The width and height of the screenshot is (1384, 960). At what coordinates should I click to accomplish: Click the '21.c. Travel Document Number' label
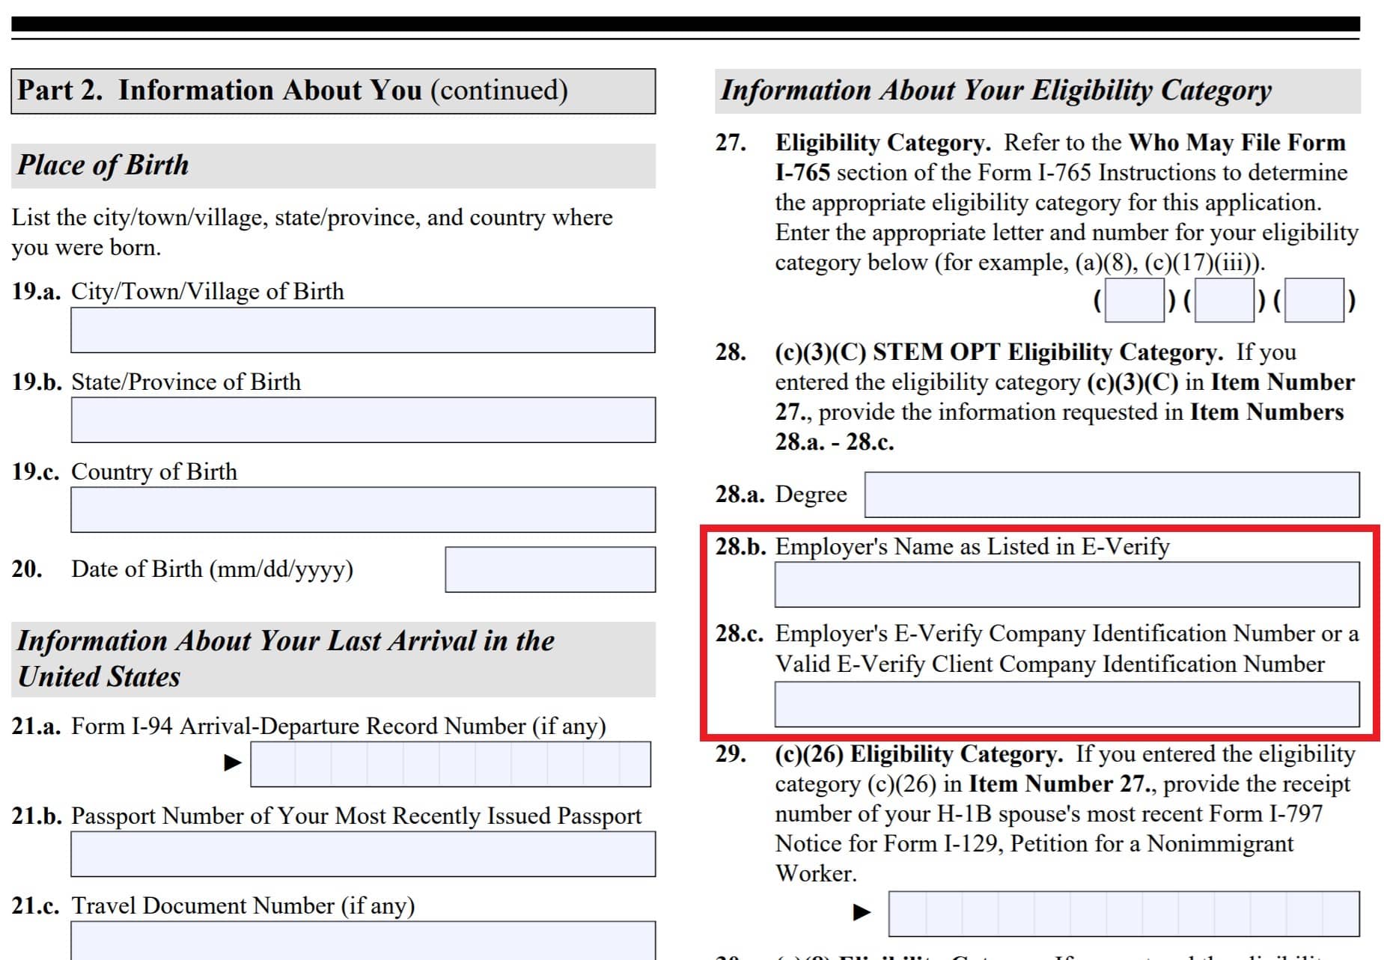213,906
